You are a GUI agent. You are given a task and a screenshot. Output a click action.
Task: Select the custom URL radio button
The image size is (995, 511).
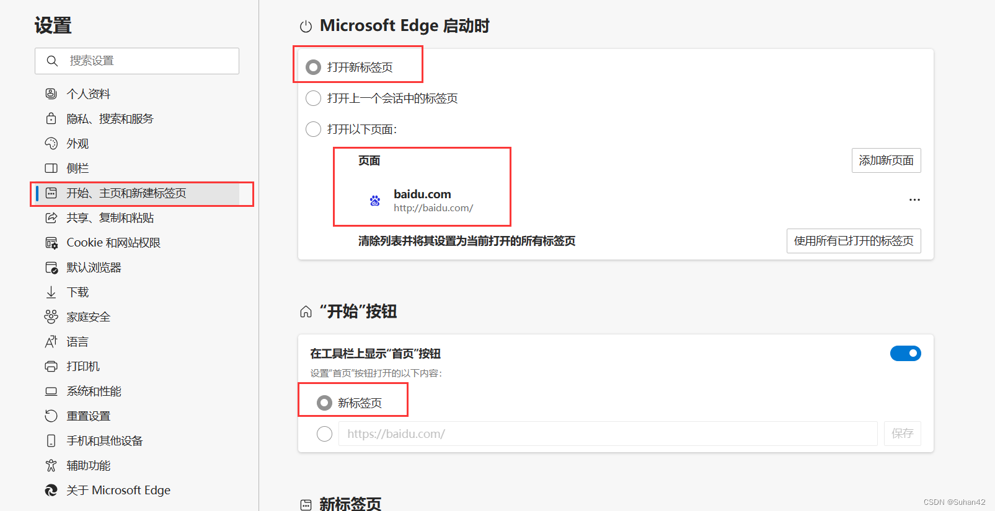pos(324,434)
